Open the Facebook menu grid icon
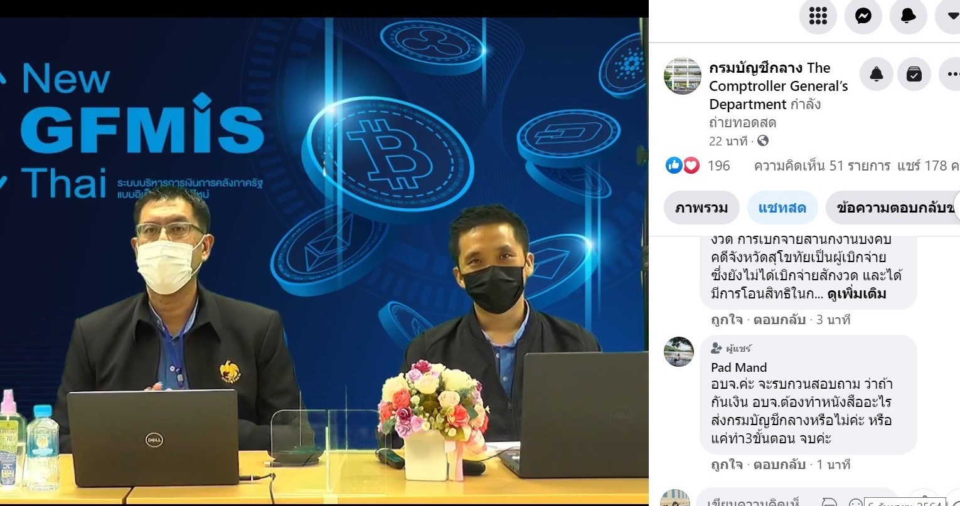Viewport: 960px width, 506px height. coord(818,16)
